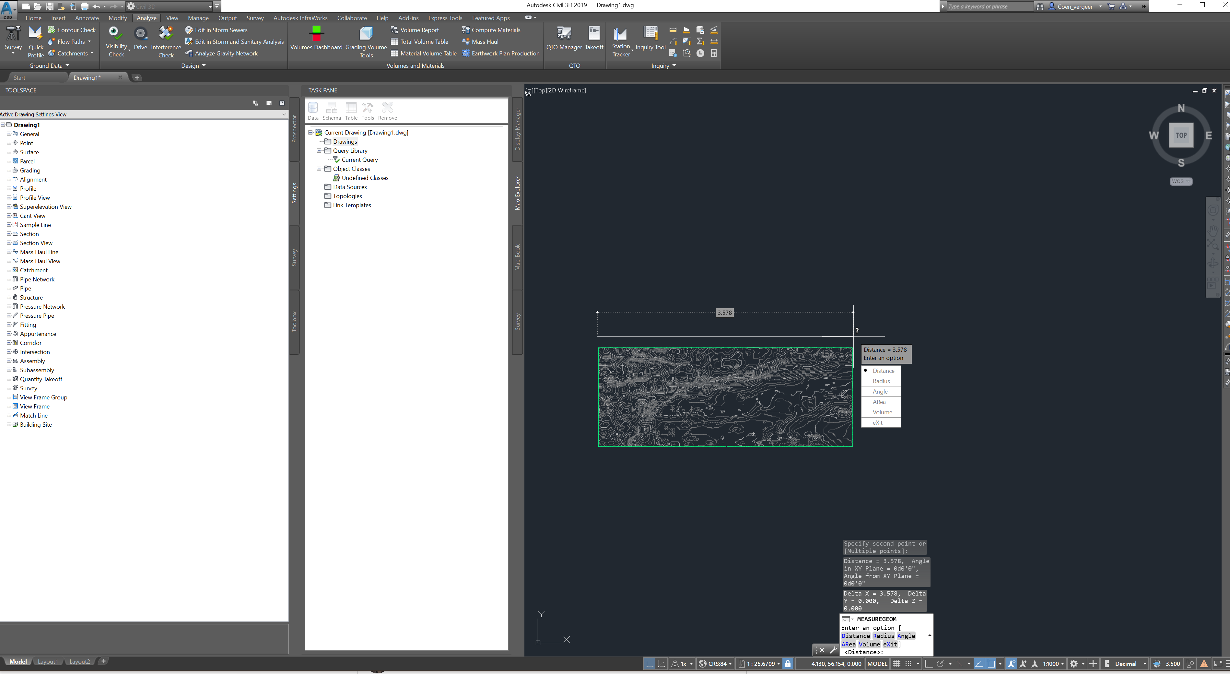Select the Compute Materials tool
The height and width of the screenshot is (674, 1230).
495,30
